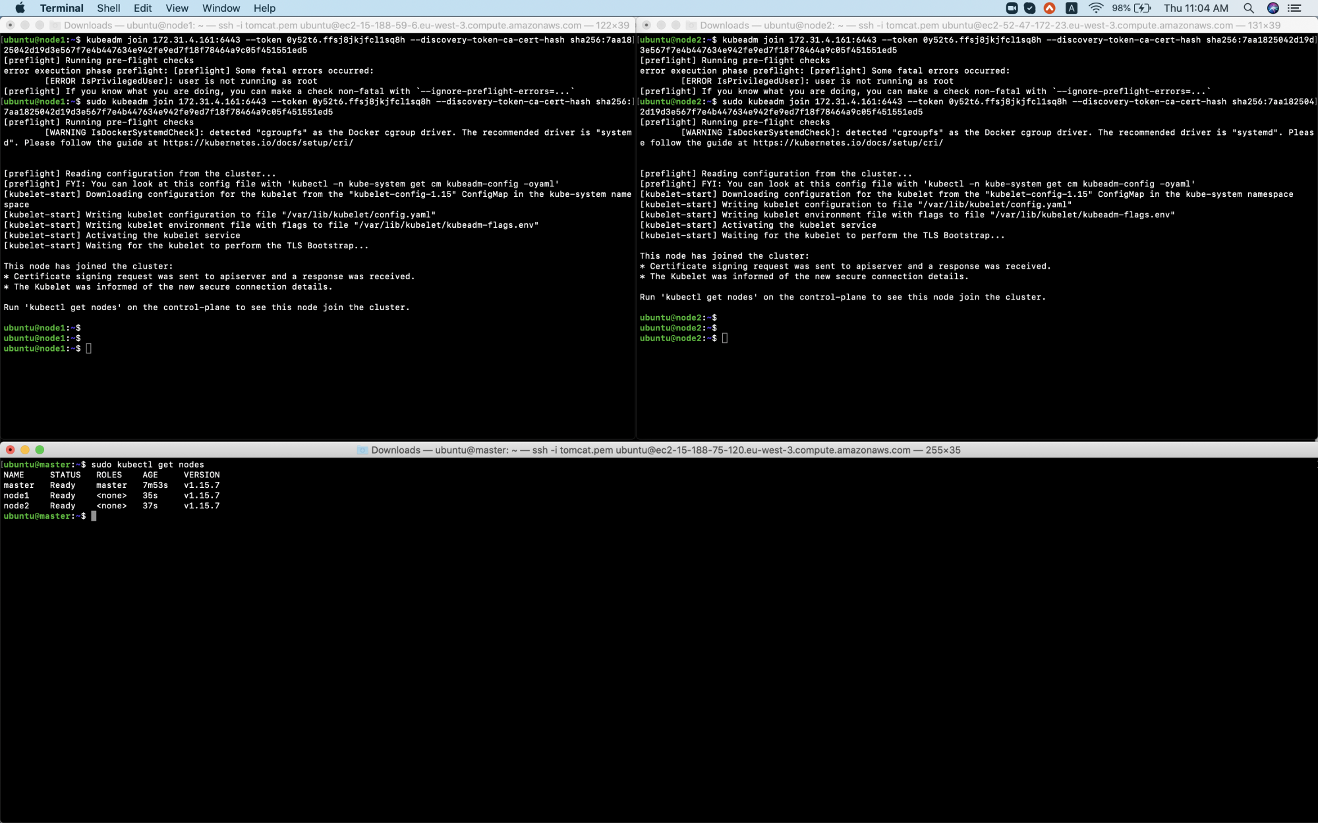Focus the ubuntu@node2 terminal prompt

724,338
